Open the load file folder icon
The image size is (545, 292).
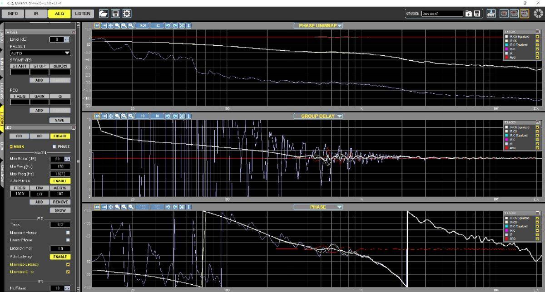[104, 14]
